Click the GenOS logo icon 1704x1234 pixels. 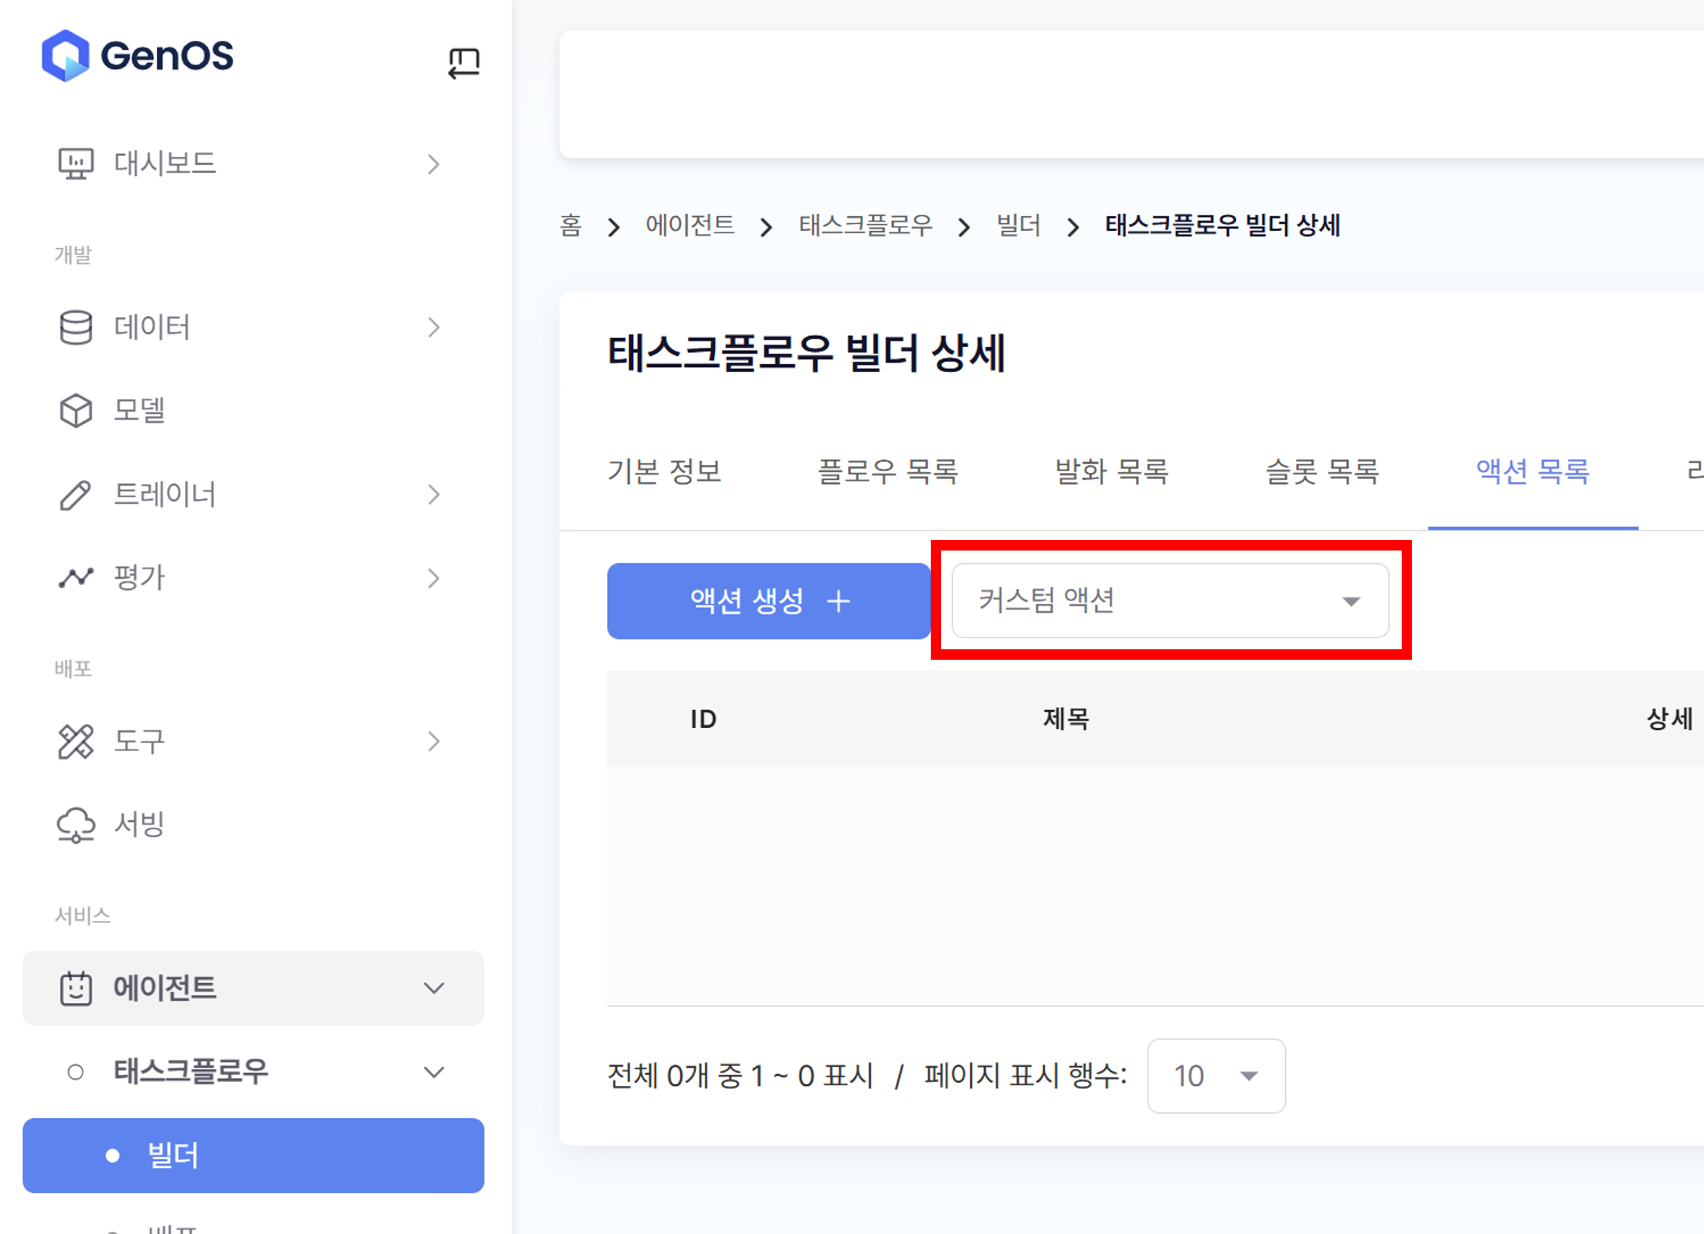pos(66,56)
